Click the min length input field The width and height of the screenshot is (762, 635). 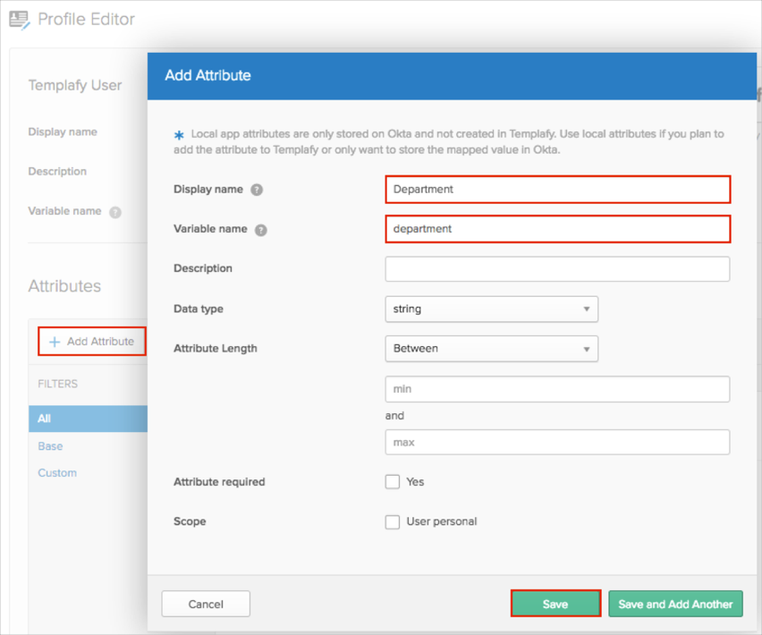pos(557,389)
